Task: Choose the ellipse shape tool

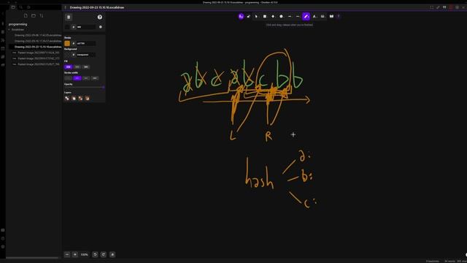Action: coord(281,16)
